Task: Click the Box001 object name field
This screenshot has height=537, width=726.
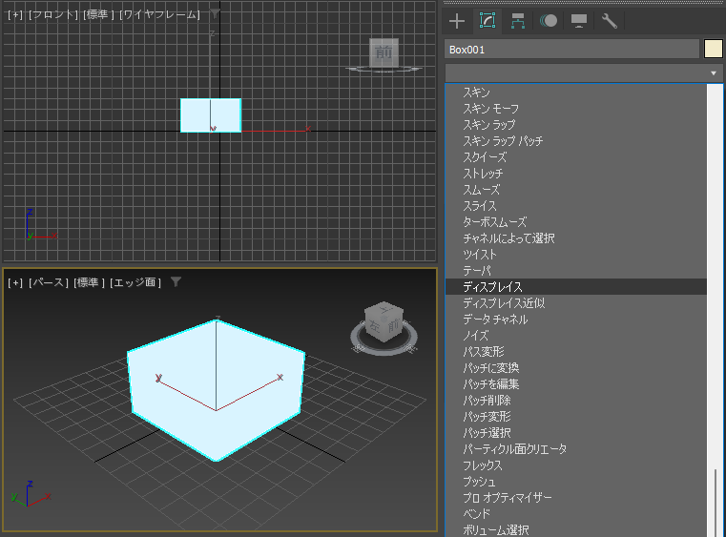Action: tap(571, 49)
